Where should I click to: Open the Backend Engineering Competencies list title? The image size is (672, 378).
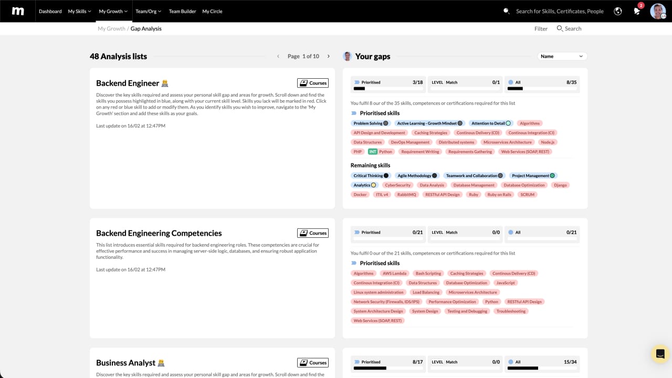point(159,233)
